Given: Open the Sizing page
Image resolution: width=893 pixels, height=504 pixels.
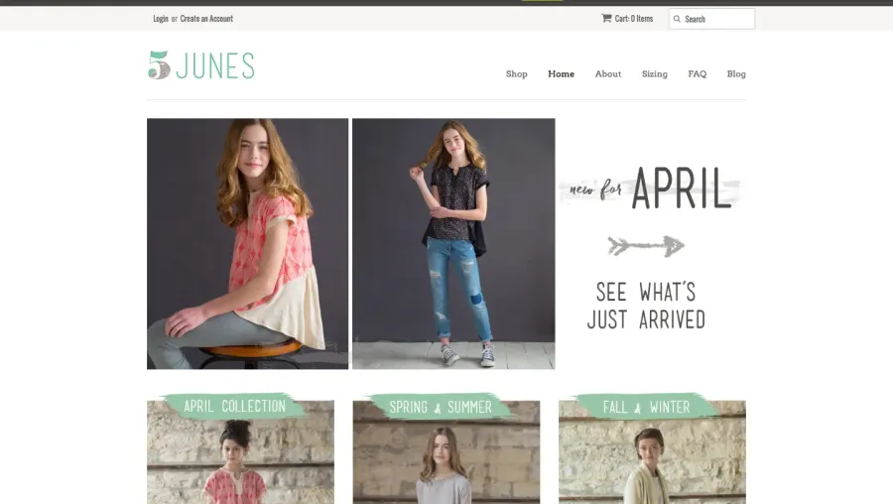Looking at the screenshot, I should point(655,74).
